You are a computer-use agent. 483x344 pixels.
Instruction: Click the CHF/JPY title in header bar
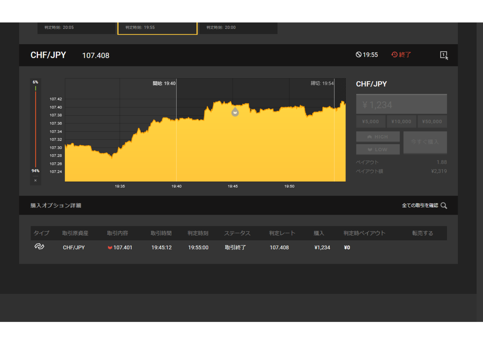point(48,55)
